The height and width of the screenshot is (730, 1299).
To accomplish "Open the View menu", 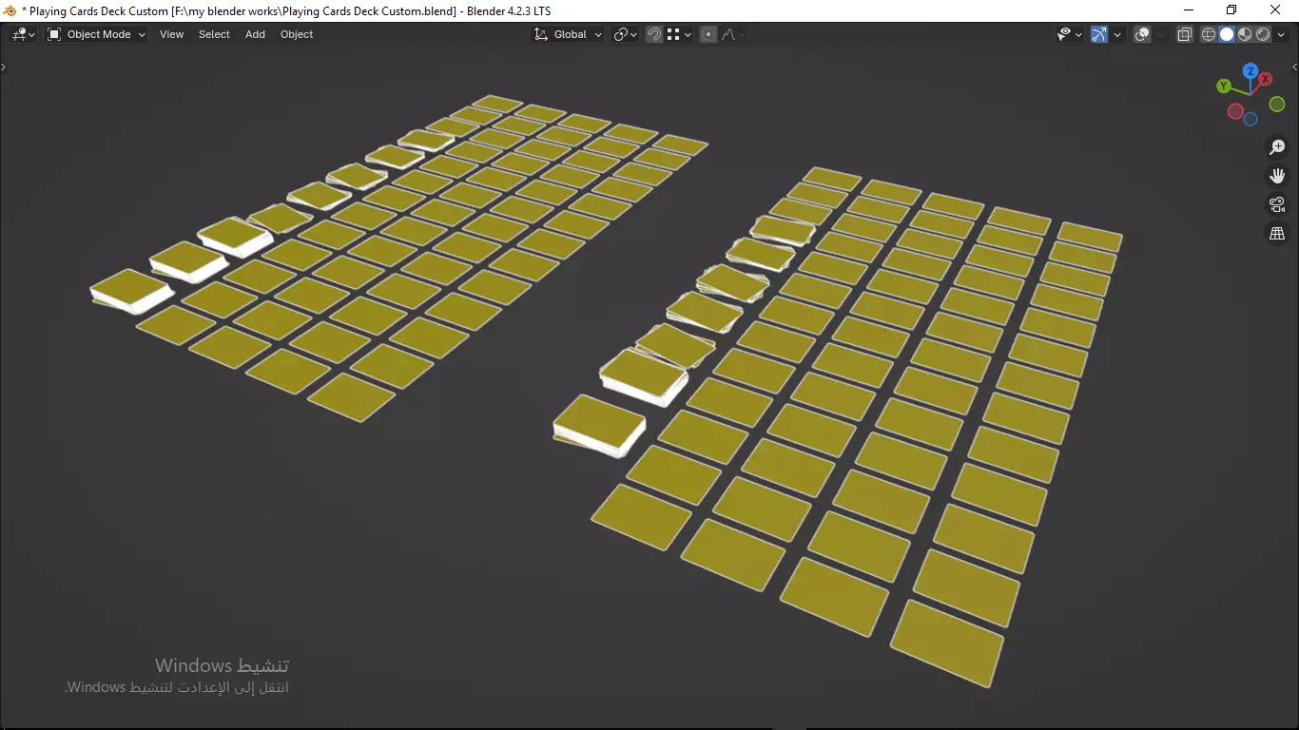I will click(172, 34).
